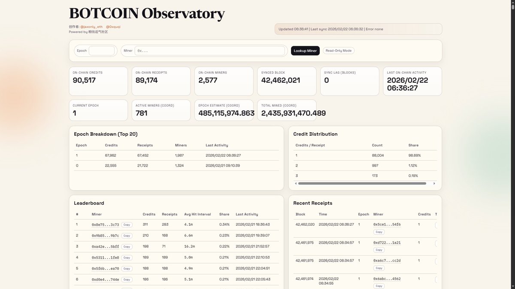Open the @jaxonly_eth author link
Image resolution: width=515 pixels, height=289 pixels.
[x=91, y=27]
